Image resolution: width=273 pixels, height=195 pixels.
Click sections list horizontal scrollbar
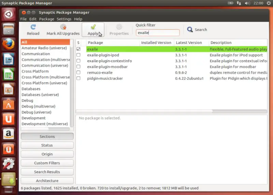click(35, 129)
